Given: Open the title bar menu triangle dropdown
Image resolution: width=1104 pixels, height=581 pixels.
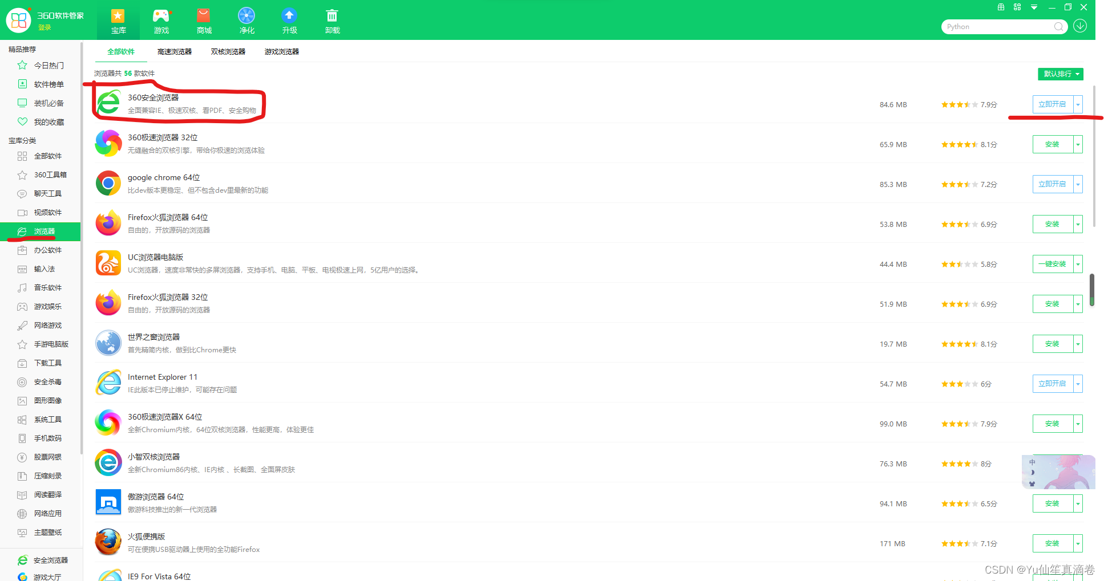Looking at the screenshot, I should 1034,7.
